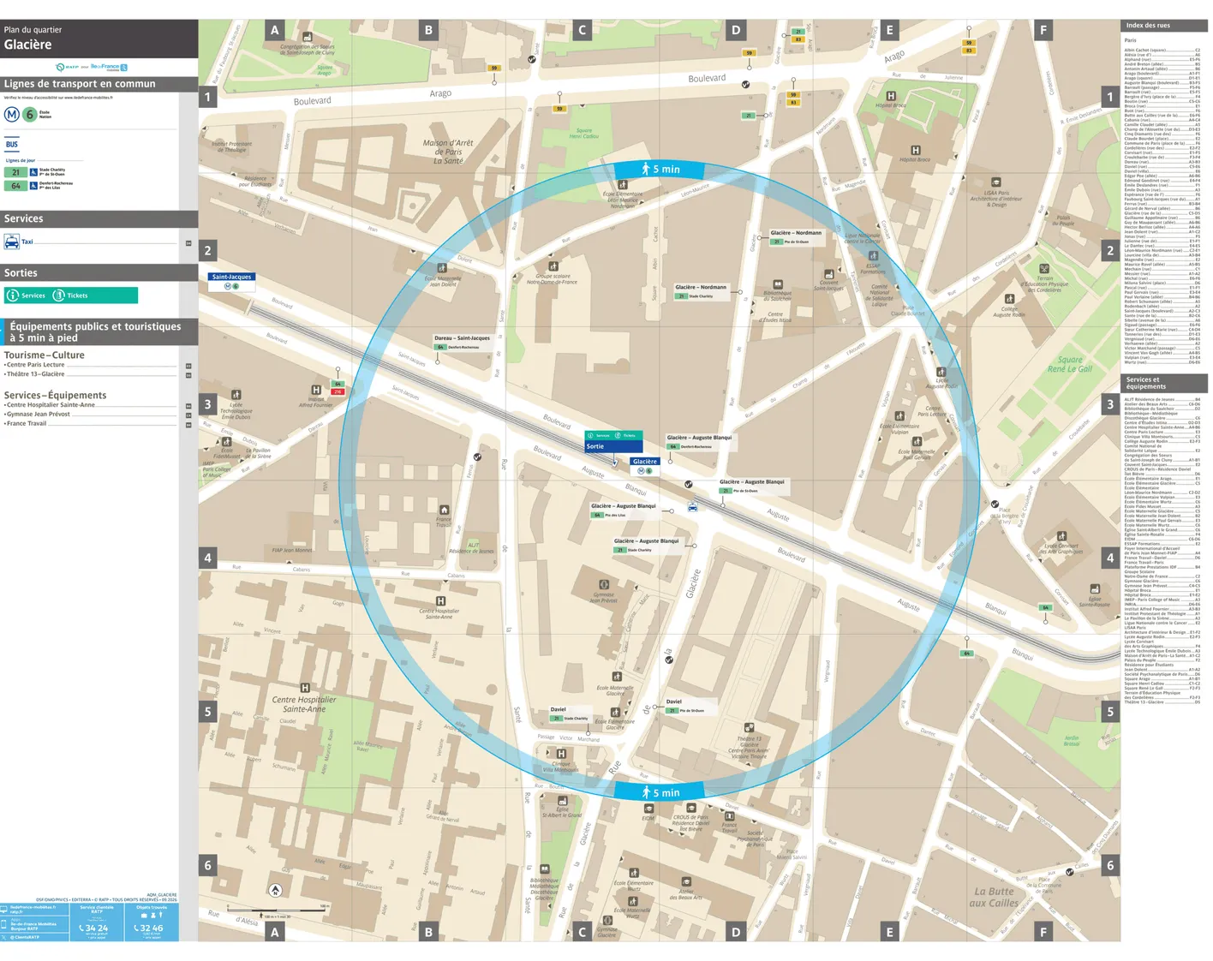Click the Taxi icon under Services legend
This screenshot has height=961, width=1213.
pyautogui.click(x=11, y=242)
